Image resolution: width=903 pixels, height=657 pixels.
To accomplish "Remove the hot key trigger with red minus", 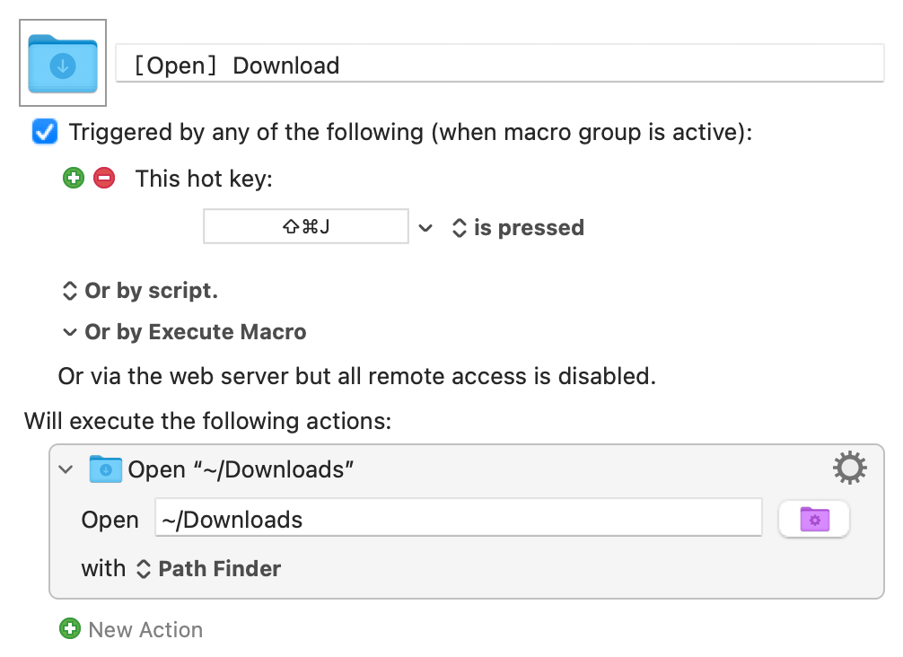I will [x=104, y=178].
